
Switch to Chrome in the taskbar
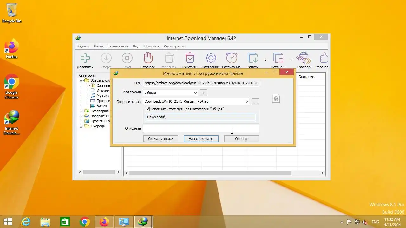point(85,222)
